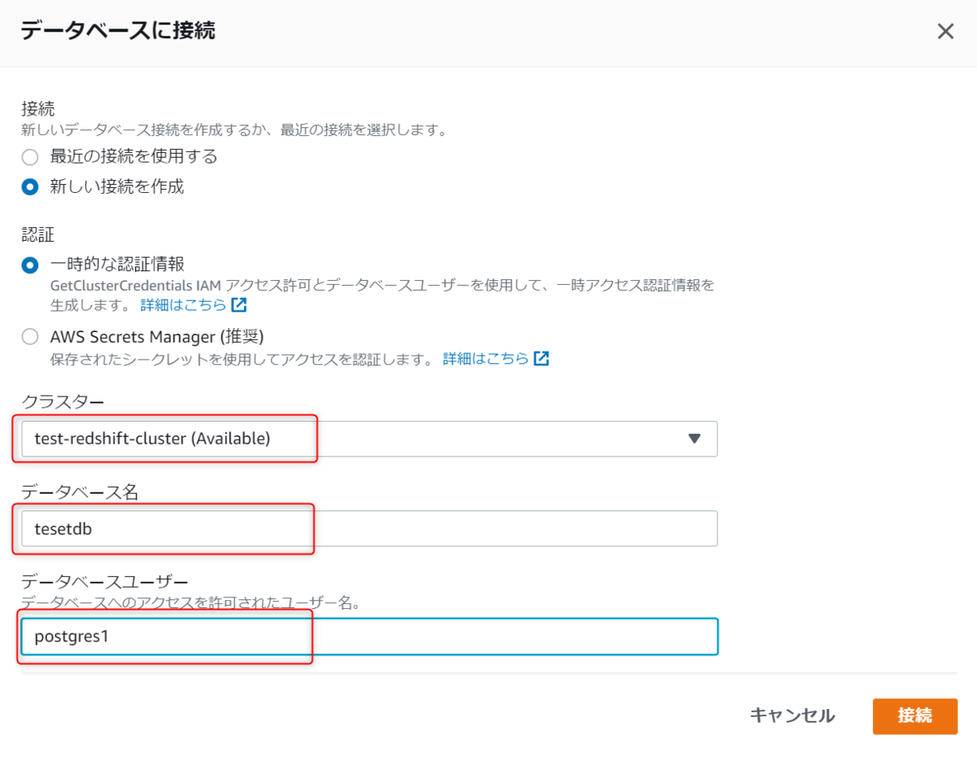
Task: Open details link for temporary credentials
Action: tap(183, 306)
